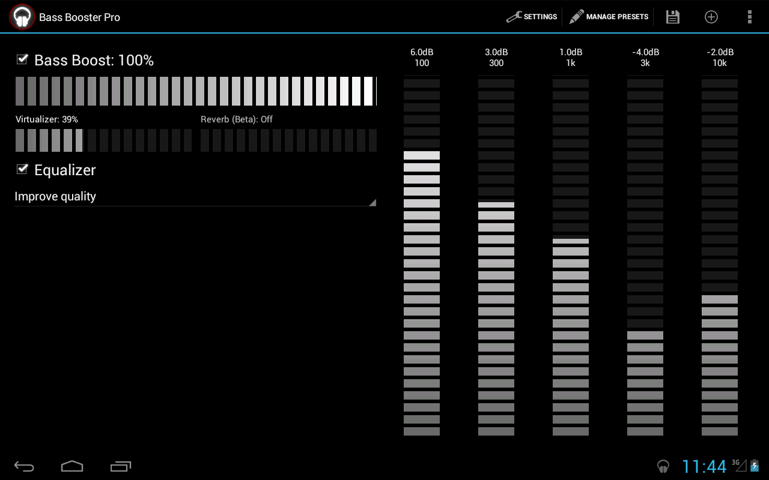The width and height of the screenshot is (769, 480).
Task: Adjust the 100 Hz equalizer band bar
Action: click(x=422, y=257)
